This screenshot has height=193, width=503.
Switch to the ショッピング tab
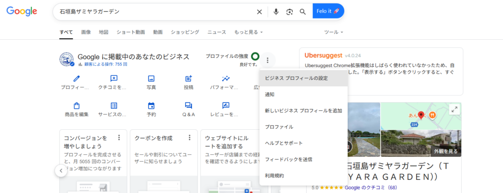point(185,32)
